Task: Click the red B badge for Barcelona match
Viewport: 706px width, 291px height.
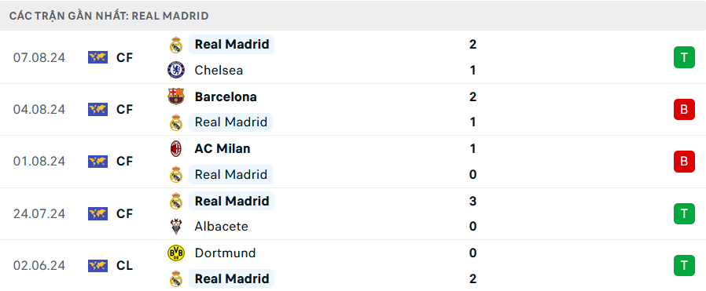Action: (x=685, y=110)
